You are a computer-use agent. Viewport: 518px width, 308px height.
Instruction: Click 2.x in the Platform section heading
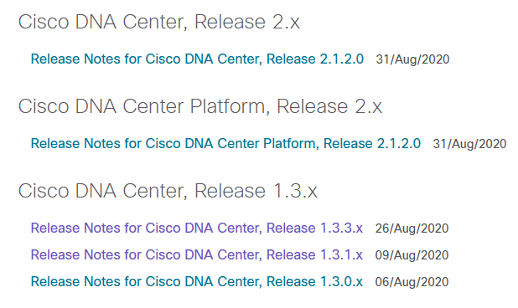pos(368,106)
